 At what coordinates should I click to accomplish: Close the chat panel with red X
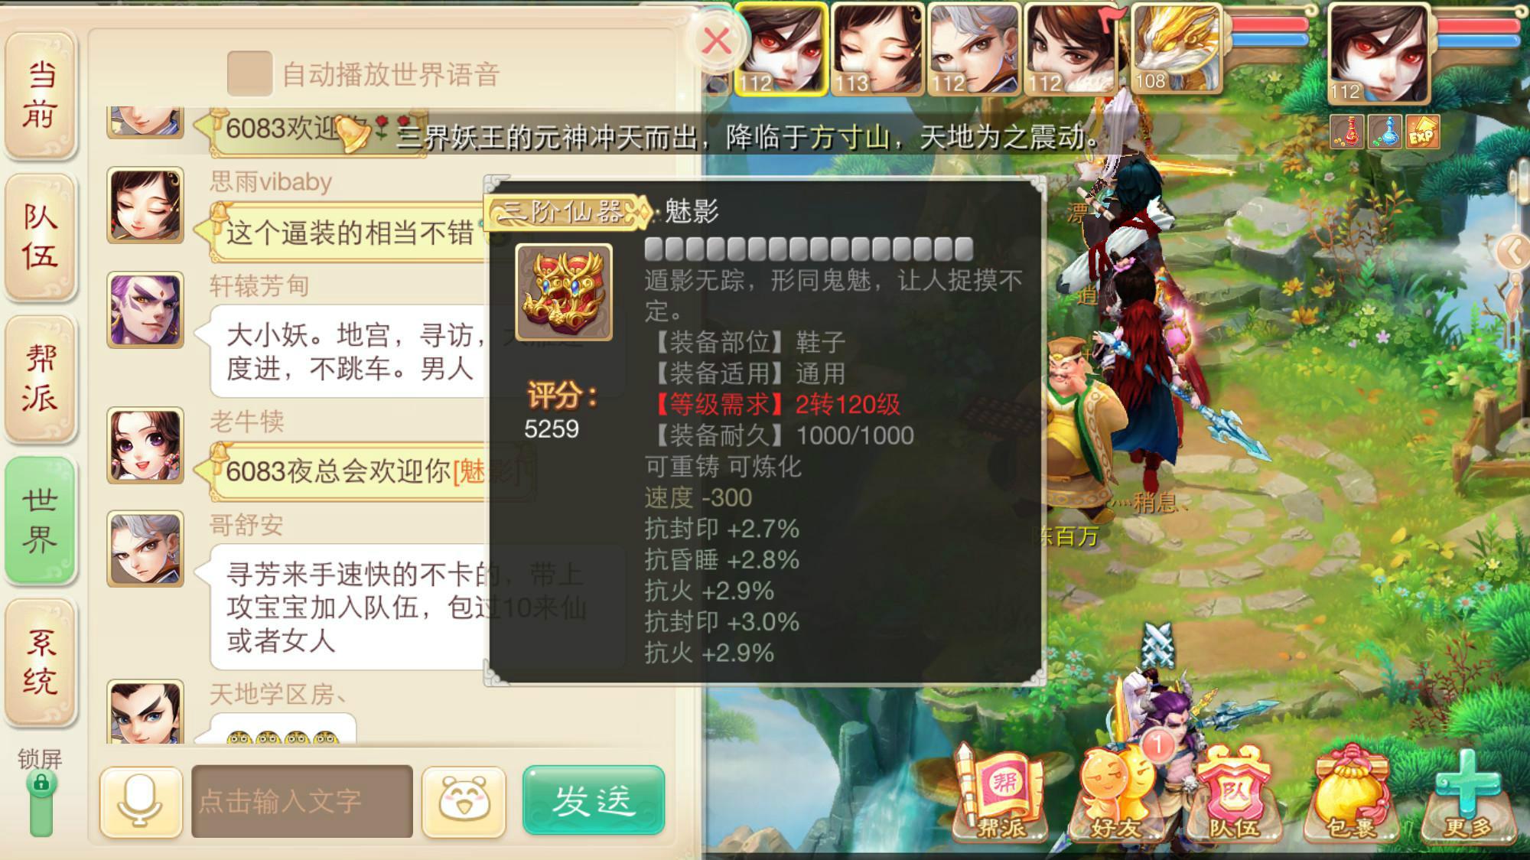(717, 40)
